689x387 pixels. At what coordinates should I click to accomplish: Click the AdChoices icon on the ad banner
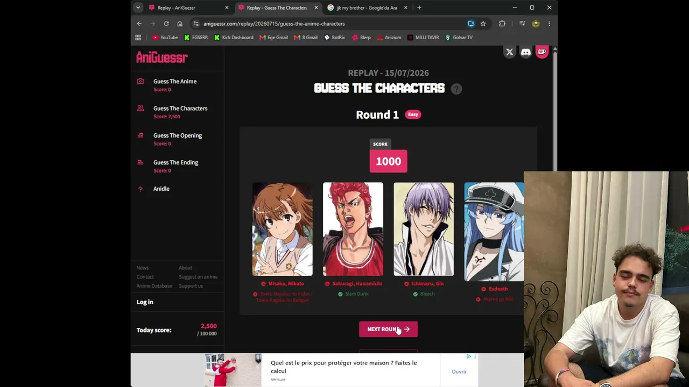(469, 356)
